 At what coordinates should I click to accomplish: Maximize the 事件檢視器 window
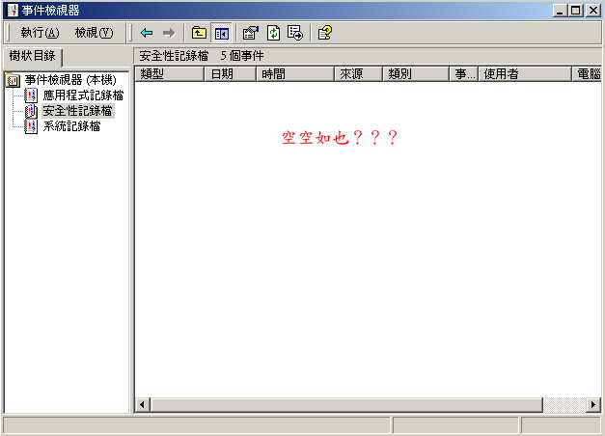click(x=576, y=10)
